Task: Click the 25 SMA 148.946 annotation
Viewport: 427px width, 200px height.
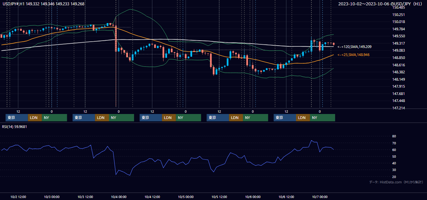Action: tap(353, 55)
